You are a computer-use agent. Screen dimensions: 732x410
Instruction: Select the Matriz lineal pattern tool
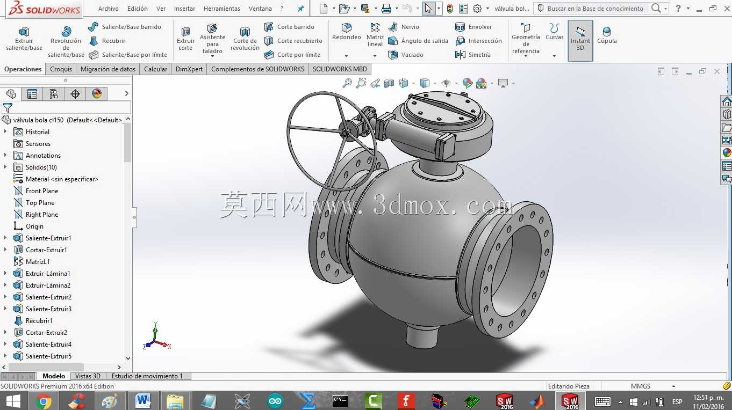pyautogui.click(x=375, y=35)
